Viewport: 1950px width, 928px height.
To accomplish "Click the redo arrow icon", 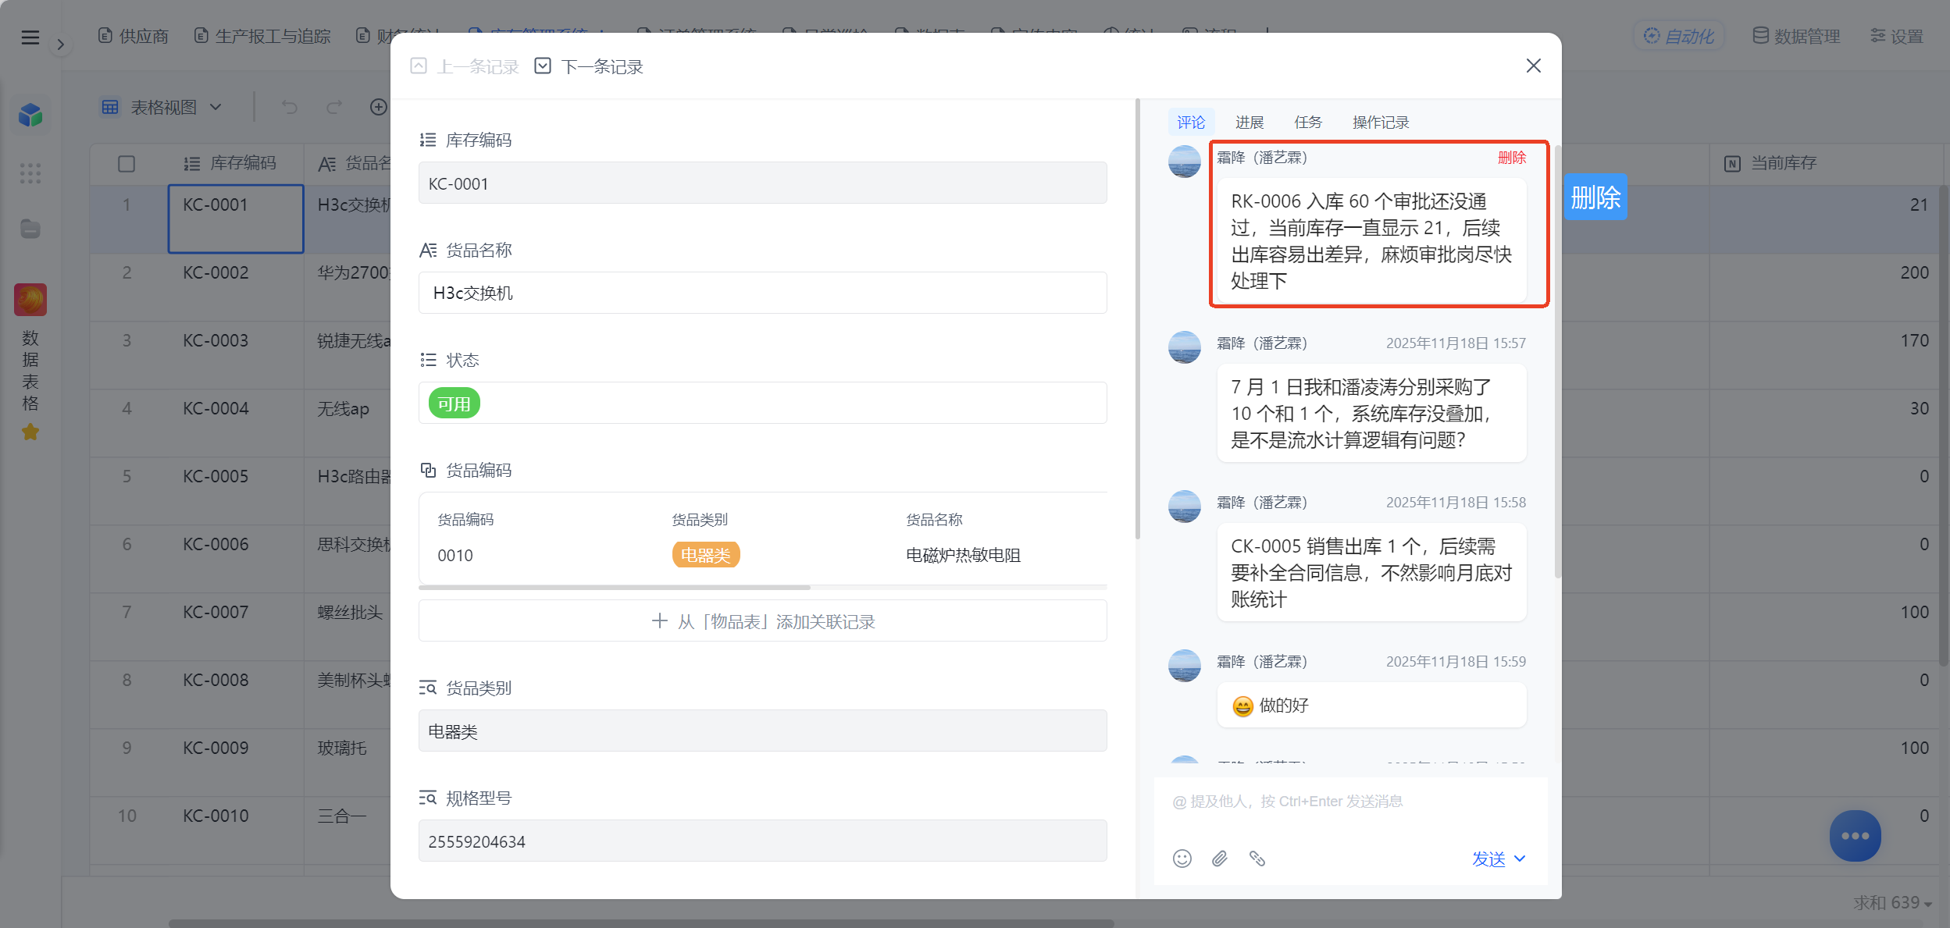I will tap(334, 107).
